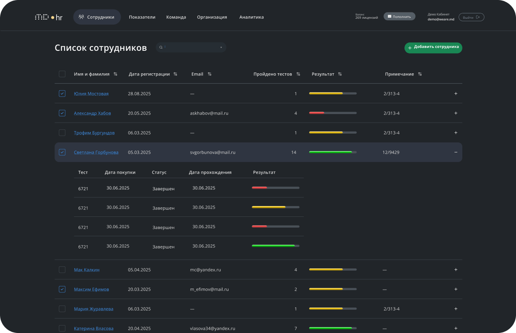Expand the Юлия Мостовая row

(x=456, y=94)
